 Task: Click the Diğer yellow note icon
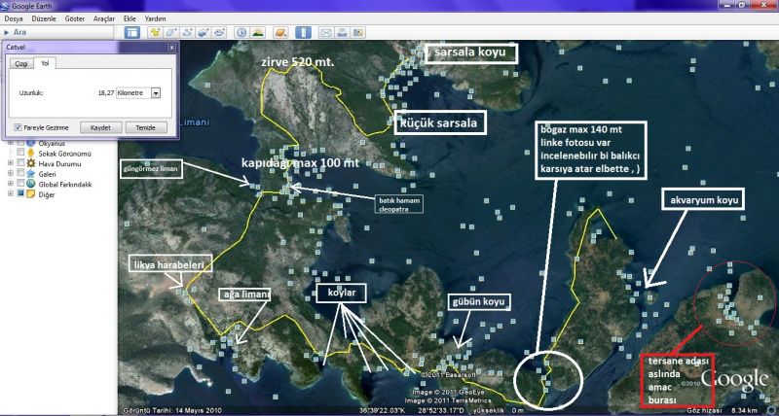click(31, 194)
